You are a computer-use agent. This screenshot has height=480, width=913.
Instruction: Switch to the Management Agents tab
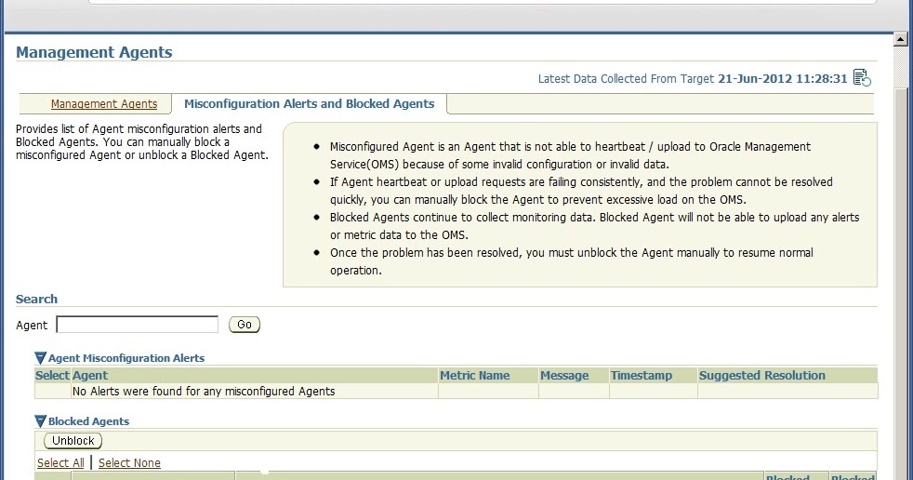coord(103,103)
